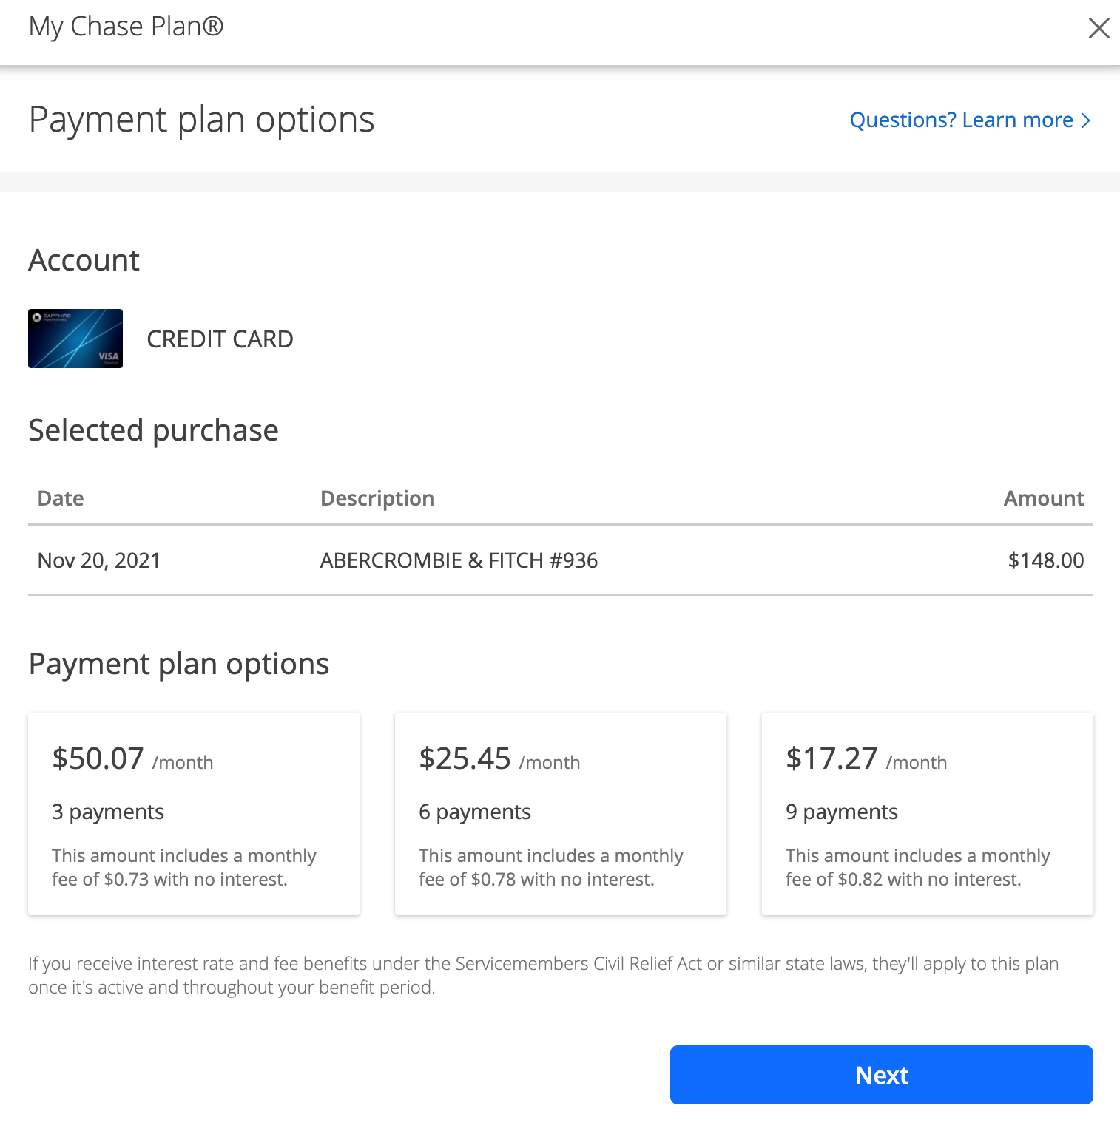The width and height of the screenshot is (1120, 1134).
Task: Click the Date column header
Action: pos(61,498)
